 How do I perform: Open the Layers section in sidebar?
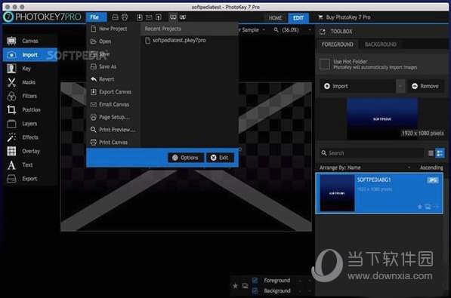tap(30, 124)
